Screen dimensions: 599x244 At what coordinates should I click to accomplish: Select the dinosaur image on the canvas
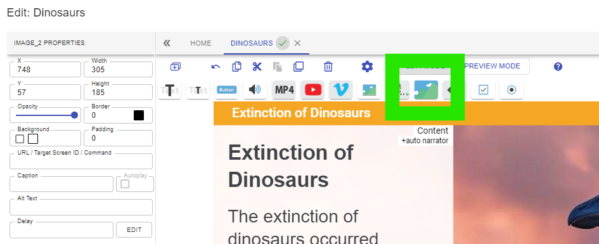point(526,185)
